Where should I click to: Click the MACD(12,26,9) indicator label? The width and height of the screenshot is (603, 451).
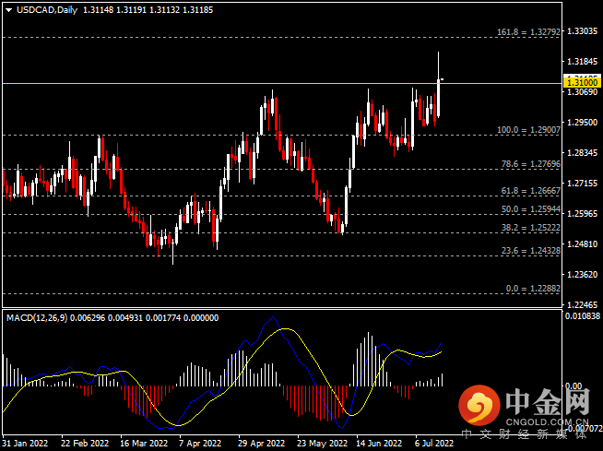37,318
